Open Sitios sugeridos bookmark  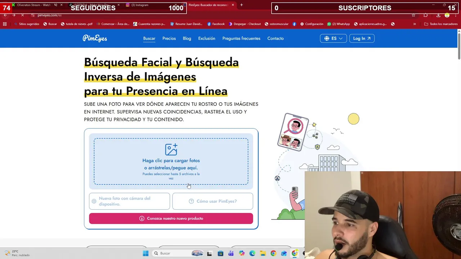coord(27,24)
